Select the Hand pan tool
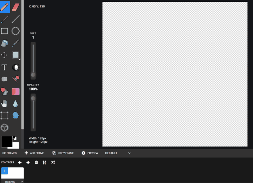This screenshot has height=183, width=253. [4, 103]
